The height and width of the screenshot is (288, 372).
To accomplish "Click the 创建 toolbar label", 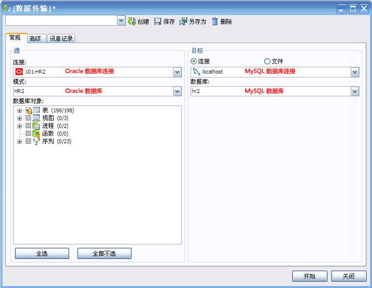I will coord(143,22).
